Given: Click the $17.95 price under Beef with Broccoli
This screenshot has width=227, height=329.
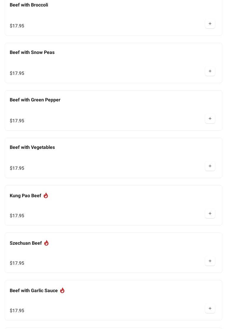Looking at the screenshot, I should coord(17,26).
